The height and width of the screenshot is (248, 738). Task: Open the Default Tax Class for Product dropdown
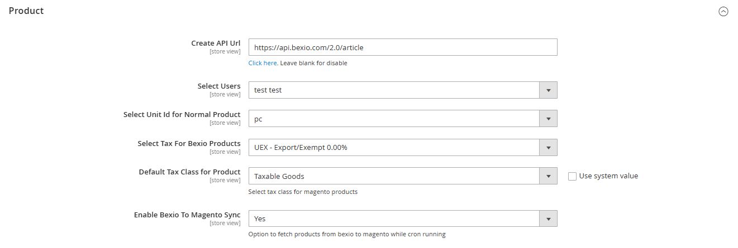[394, 176]
